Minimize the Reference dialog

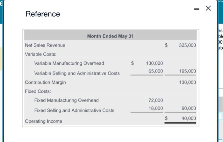pyautogui.click(x=197, y=9)
